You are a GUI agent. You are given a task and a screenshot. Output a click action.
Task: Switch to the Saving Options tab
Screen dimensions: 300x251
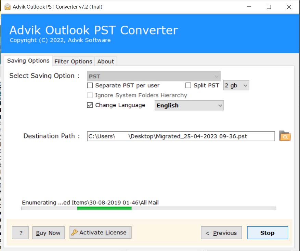click(28, 61)
